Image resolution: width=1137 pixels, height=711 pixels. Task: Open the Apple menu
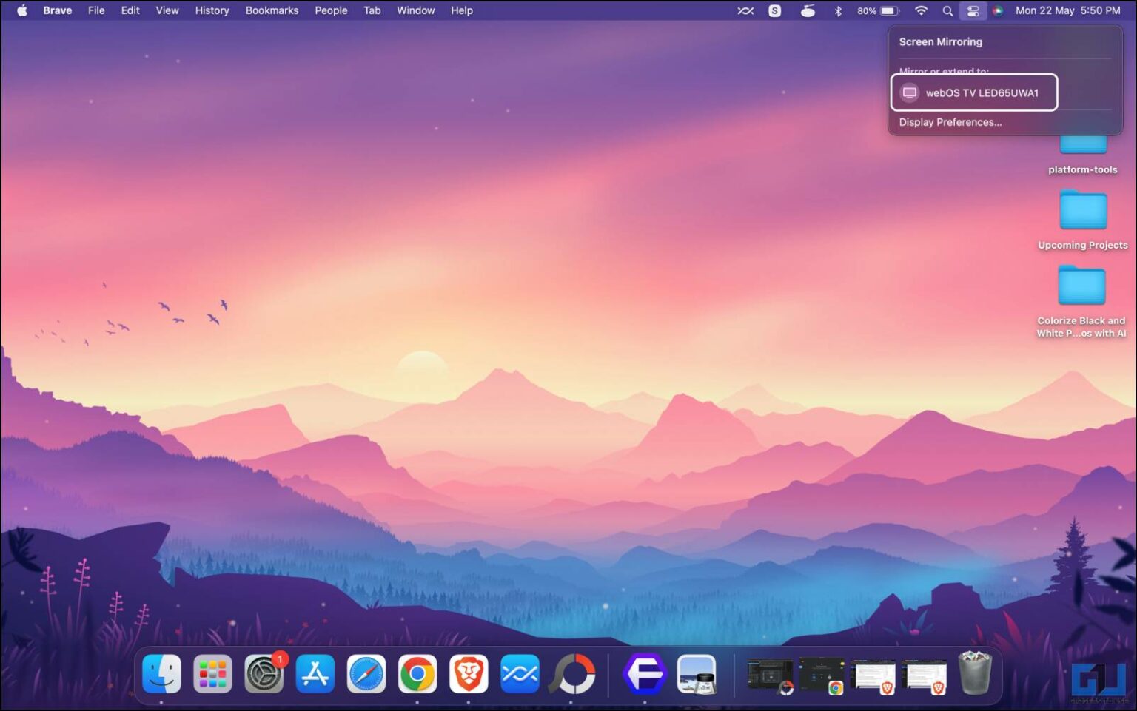(x=21, y=10)
